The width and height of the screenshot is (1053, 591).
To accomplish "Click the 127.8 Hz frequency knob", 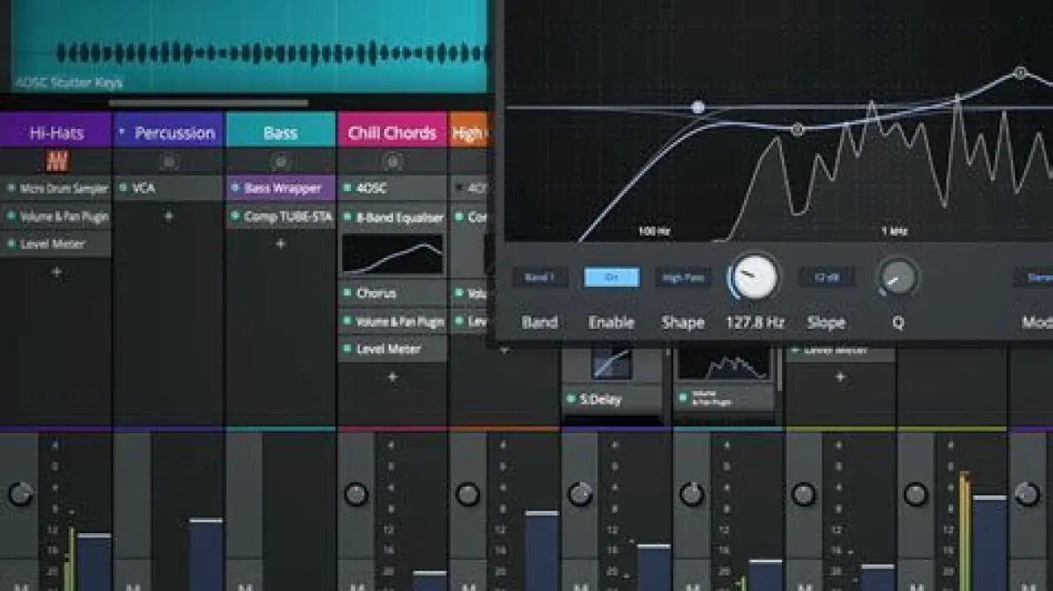I will click(x=755, y=277).
